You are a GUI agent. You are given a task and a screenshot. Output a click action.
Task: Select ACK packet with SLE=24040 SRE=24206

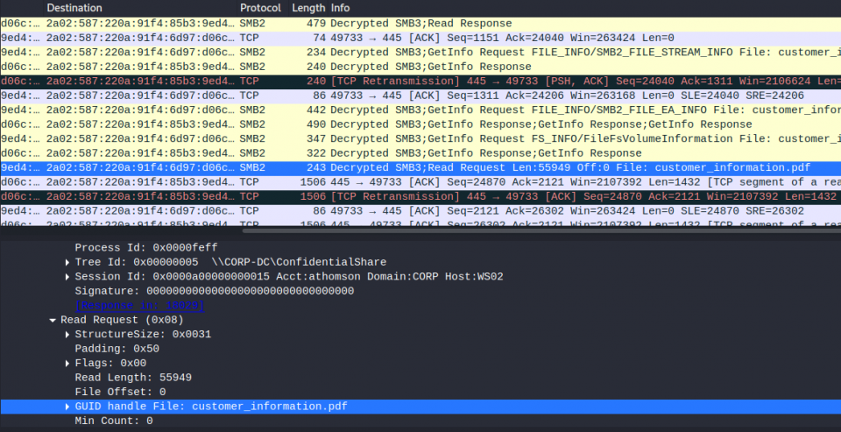[420, 96]
